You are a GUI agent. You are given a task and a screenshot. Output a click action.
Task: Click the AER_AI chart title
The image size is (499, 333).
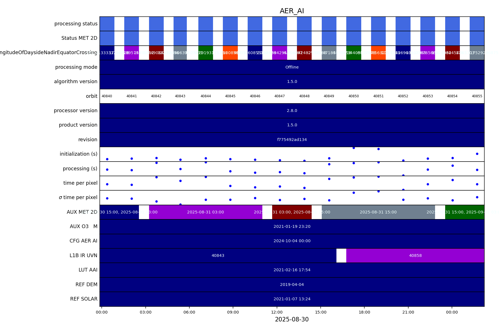[292, 11]
